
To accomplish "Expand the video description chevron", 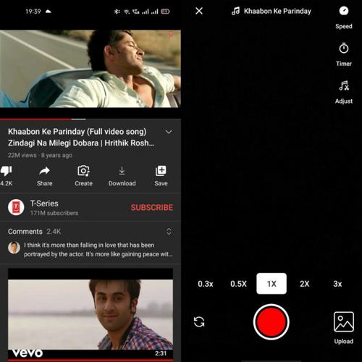I will coord(169,132).
